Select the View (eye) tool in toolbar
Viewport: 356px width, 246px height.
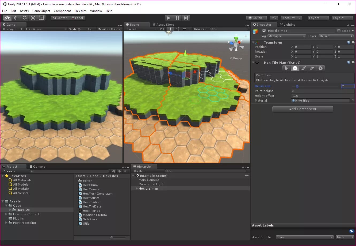tap(7, 18)
